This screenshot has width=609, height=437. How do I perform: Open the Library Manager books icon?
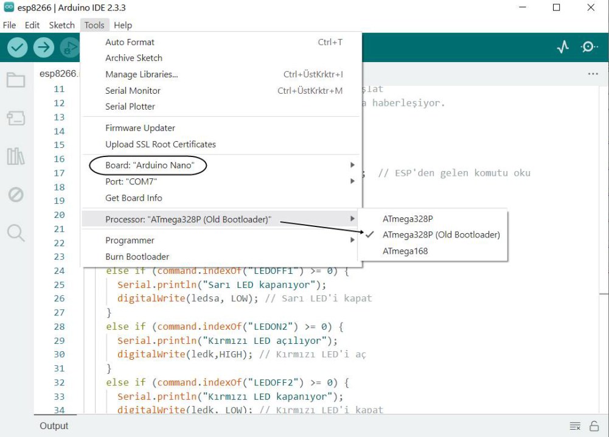[x=16, y=156]
